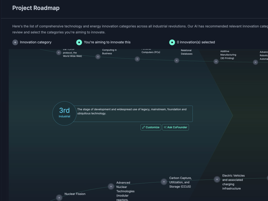Click the Additive Manufacturing (3D Printing) label
This screenshot has width=268, height=201.
click(228, 55)
